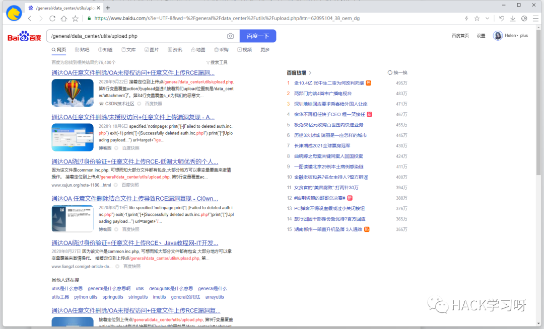Click hot-air balloon result thumbnail
This screenshot has width=544, height=329.
point(73,93)
